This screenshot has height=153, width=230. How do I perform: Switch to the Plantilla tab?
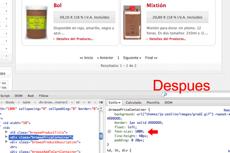pyautogui.click(x=153, y=102)
